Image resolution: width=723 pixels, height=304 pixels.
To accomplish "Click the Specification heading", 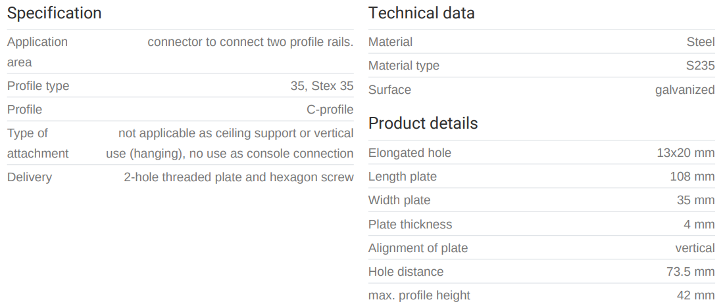I will [54, 13].
